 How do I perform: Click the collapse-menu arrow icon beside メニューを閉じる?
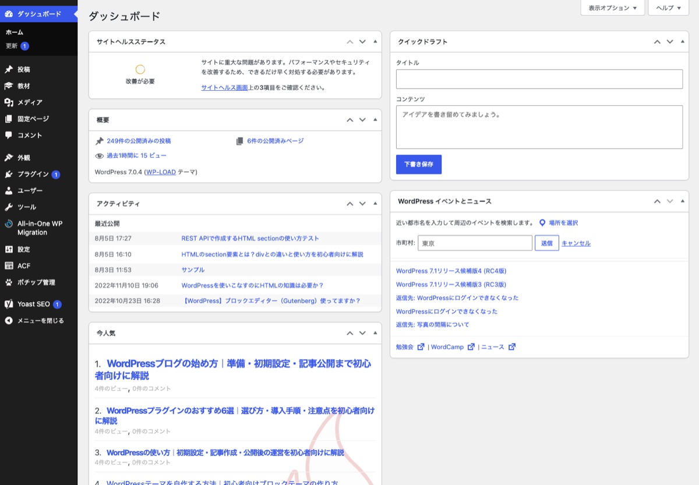coord(9,321)
